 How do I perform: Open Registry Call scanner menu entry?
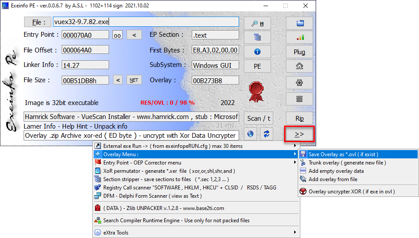point(196,187)
